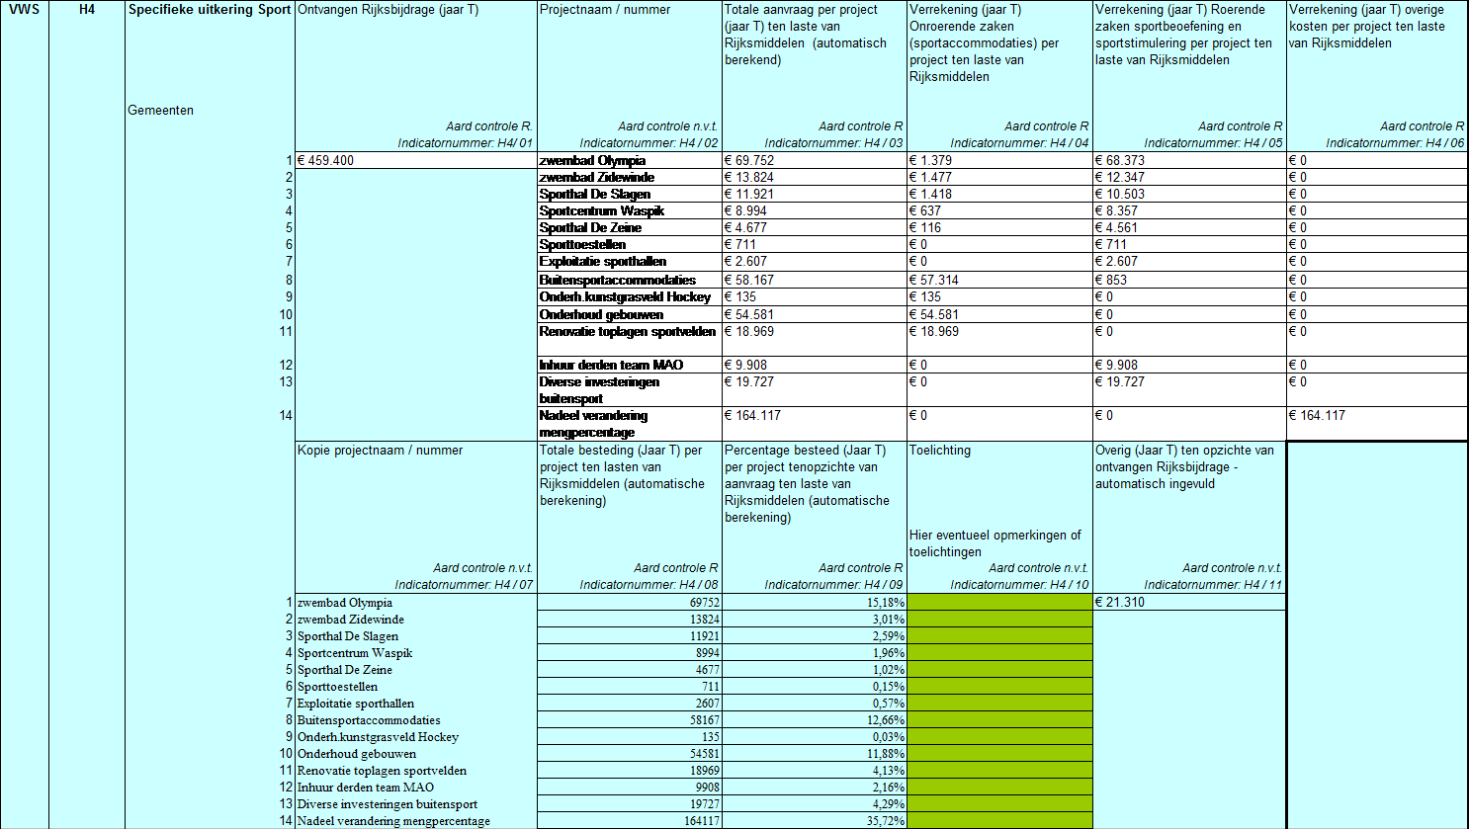
Task: Click the VWS header cell
Action: (x=25, y=10)
